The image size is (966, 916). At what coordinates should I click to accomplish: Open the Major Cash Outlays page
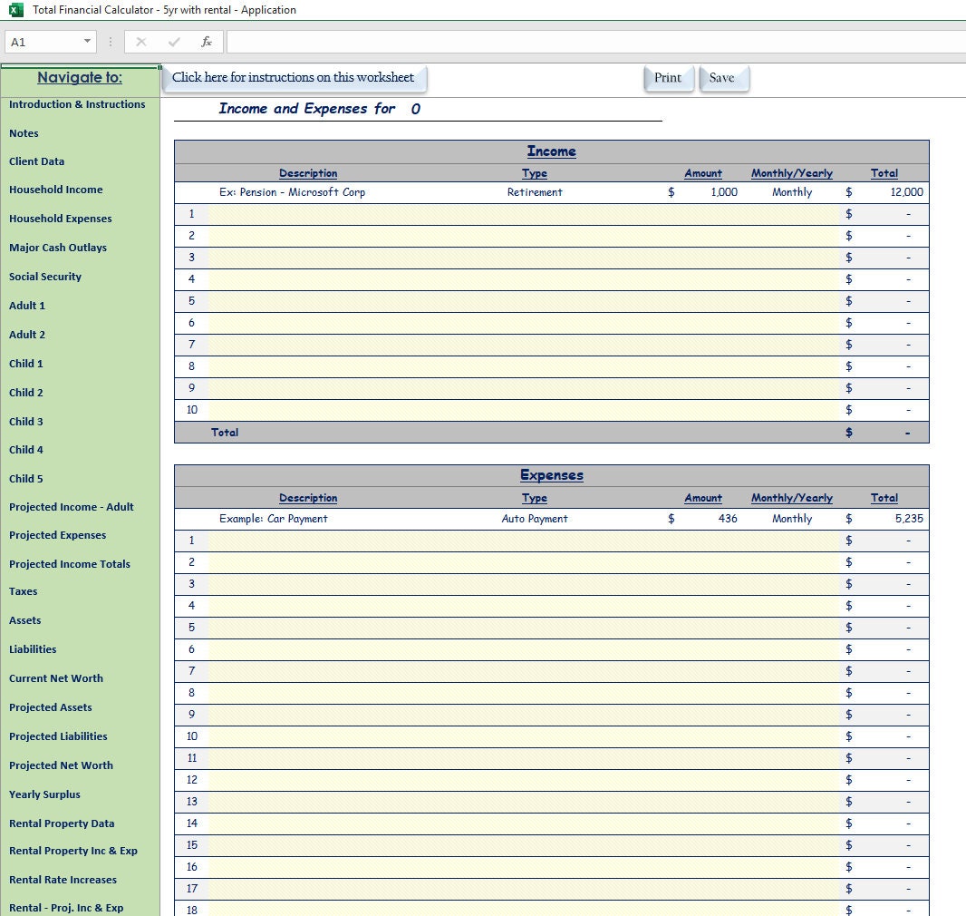tap(57, 247)
